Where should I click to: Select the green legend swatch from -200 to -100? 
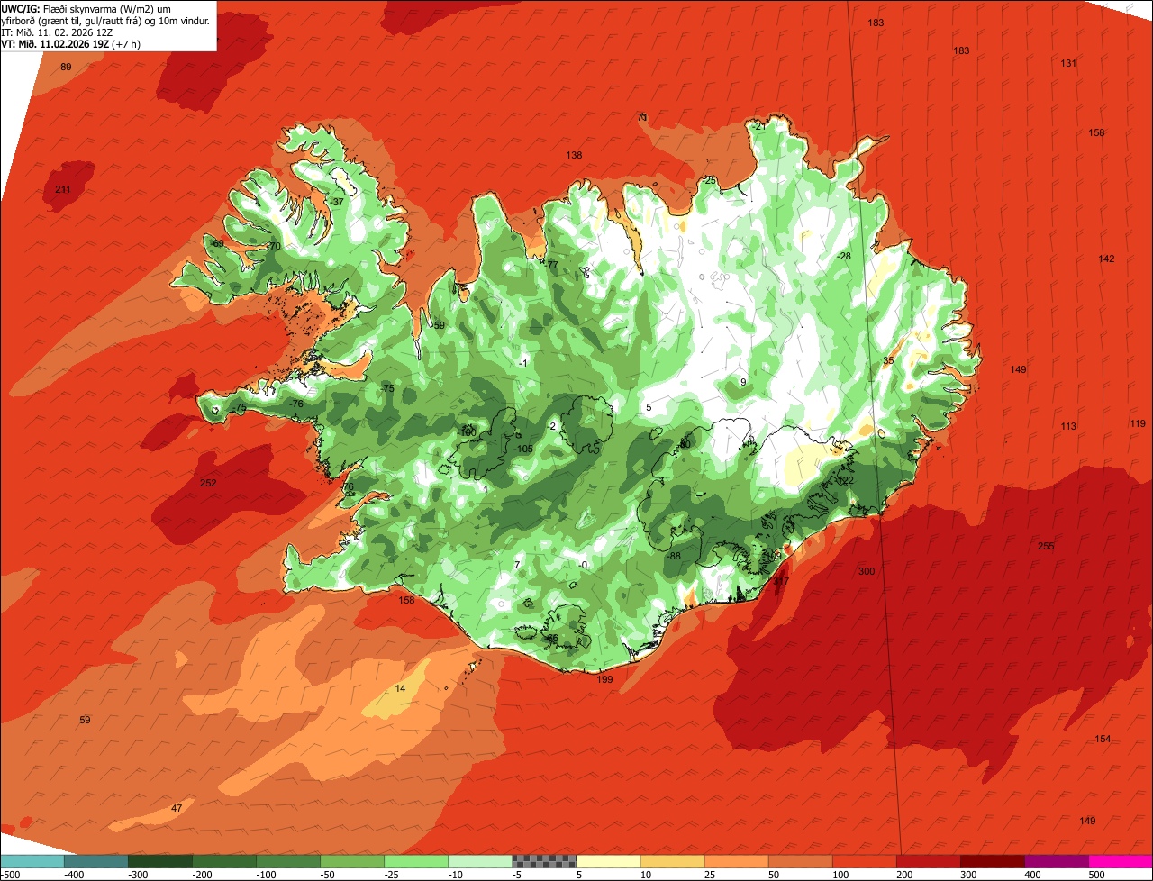224,861
